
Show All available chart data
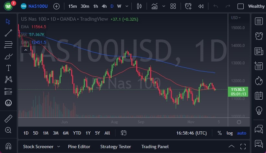107,133
